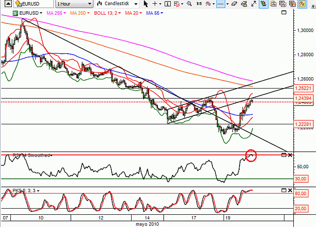Click the RSI 50,00 axis label
This screenshot has width=316, height=227.
coord(302,167)
